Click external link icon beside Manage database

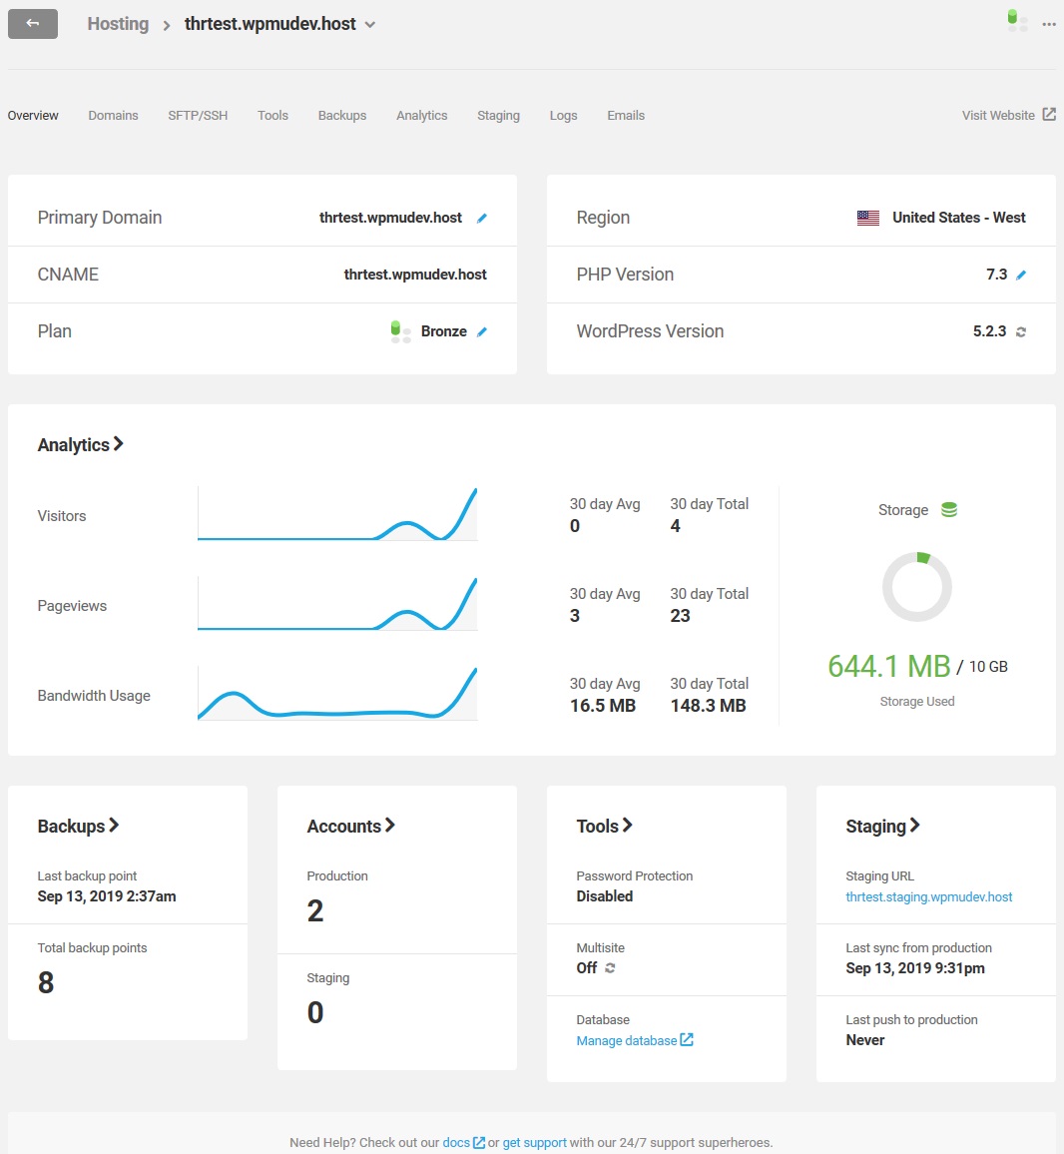point(687,1040)
